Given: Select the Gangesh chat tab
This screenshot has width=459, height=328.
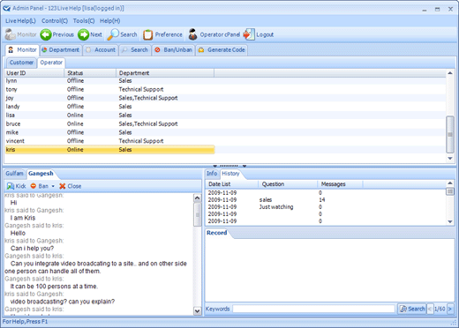Looking at the screenshot, I should pos(41,174).
